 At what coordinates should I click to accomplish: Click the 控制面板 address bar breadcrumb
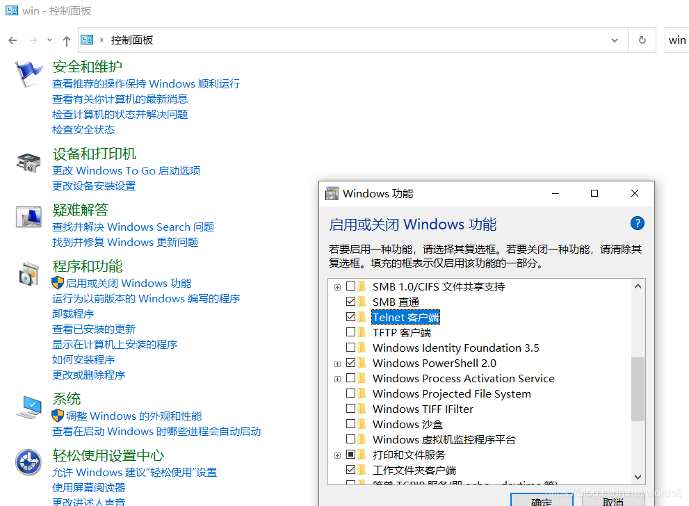click(132, 40)
